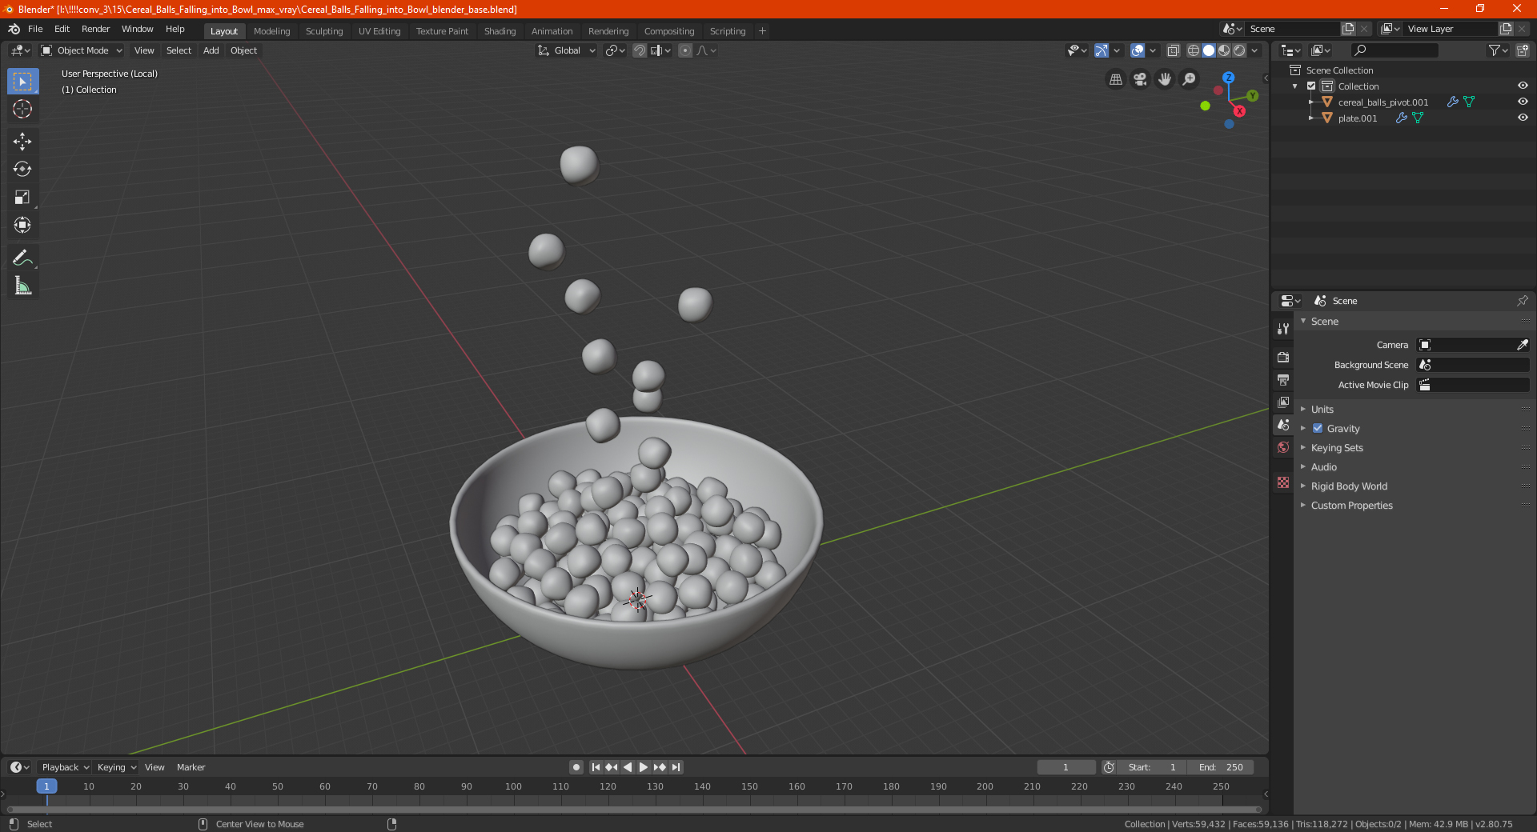Open the viewport Add menu

tap(211, 50)
